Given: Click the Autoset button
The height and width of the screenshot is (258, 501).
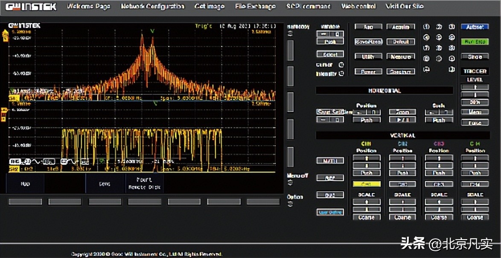Looking at the screenshot, I should point(475,27).
